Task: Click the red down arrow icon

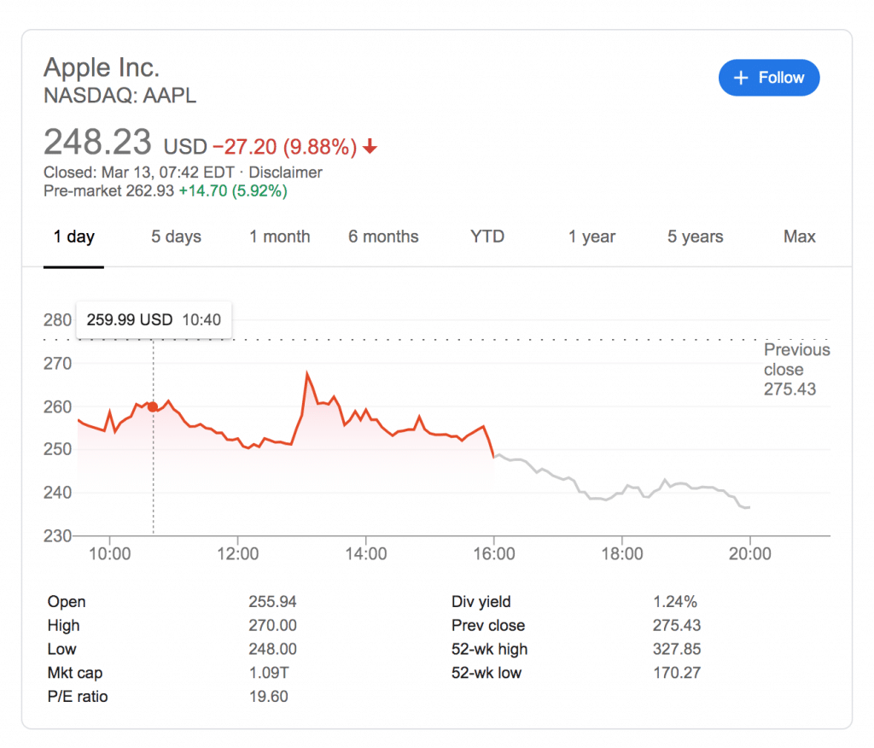Action: point(370,147)
